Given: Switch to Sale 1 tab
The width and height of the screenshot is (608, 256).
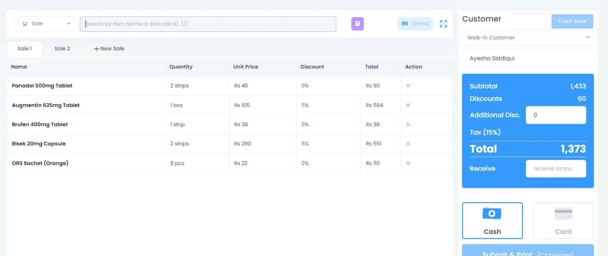Looking at the screenshot, I should point(24,49).
